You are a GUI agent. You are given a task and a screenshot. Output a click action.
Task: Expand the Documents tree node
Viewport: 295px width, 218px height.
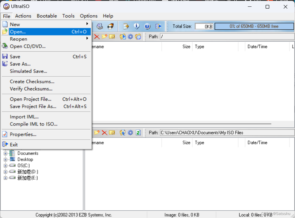5,153
